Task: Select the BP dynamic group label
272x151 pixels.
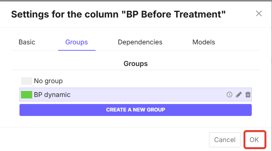Action: click(x=52, y=95)
